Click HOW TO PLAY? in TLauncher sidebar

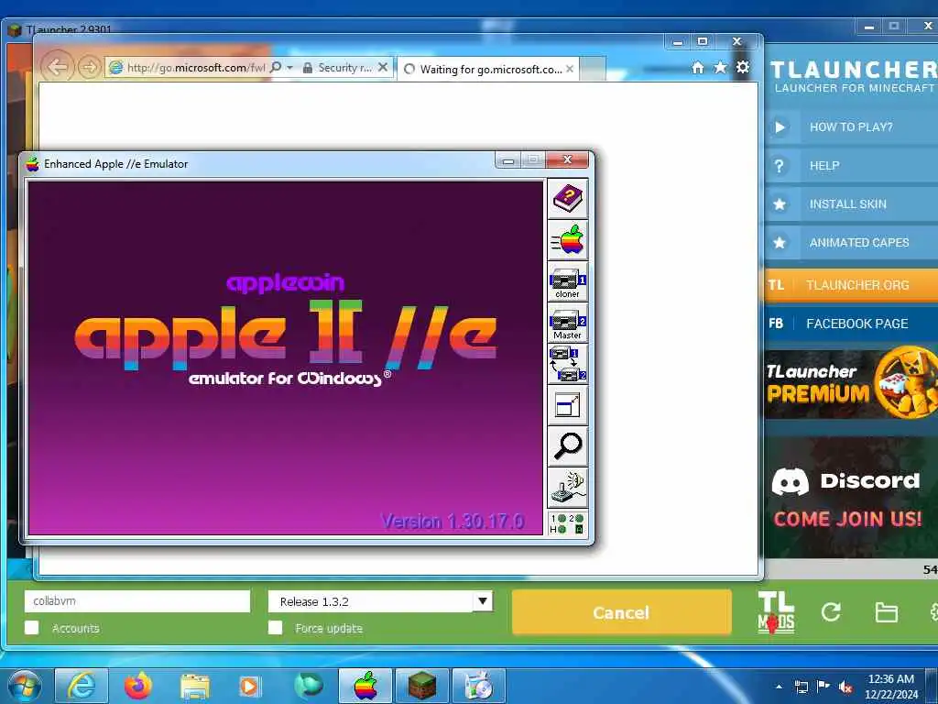tap(851, 126)
